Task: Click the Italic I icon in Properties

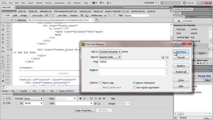Action: [x=84, y=98]
